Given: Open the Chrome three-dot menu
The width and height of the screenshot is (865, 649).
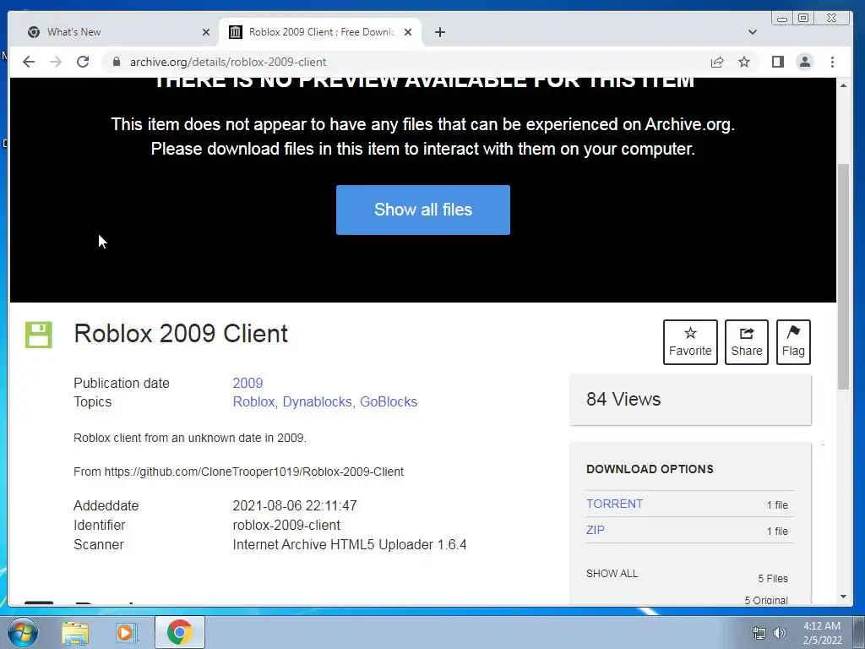Looking at the screenshot, I should point(832,62).
